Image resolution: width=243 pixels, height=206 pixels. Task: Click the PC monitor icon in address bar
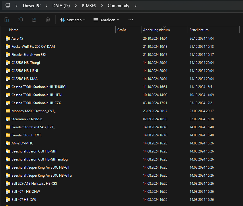8,5
